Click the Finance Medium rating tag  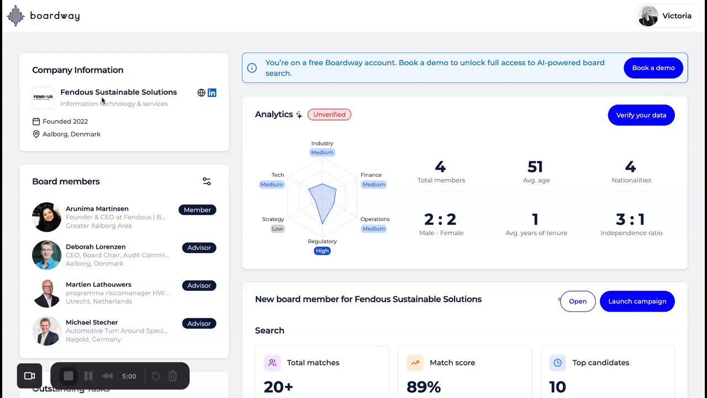(374, 185)
